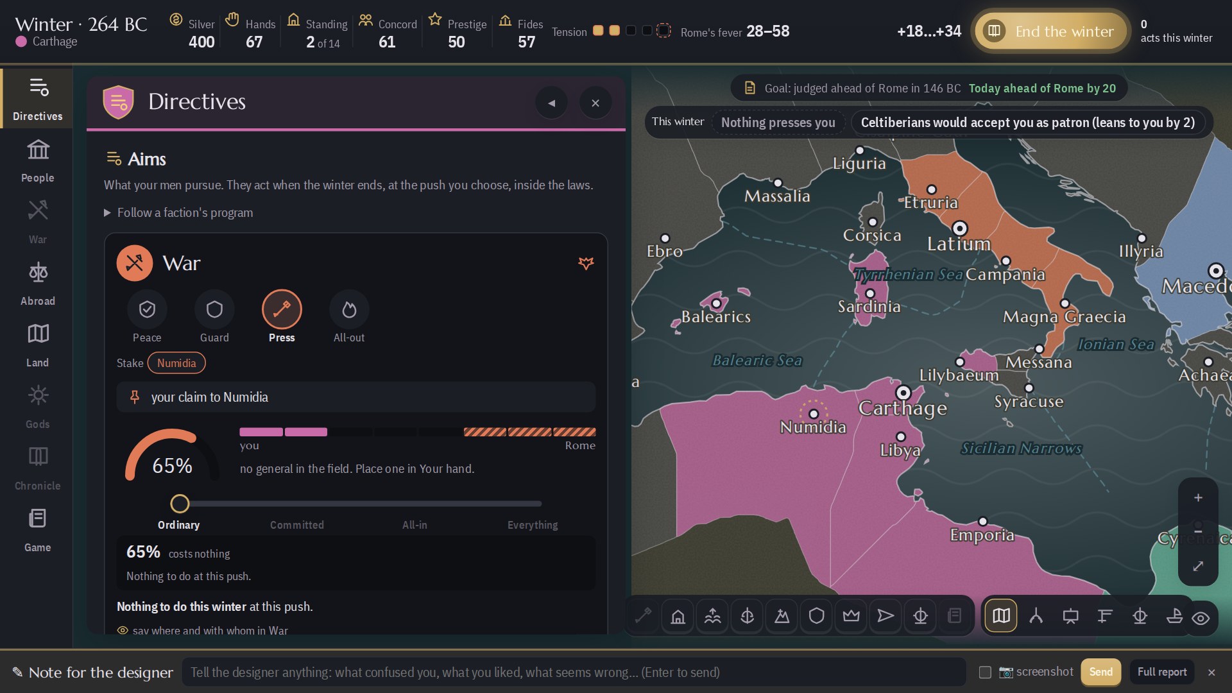Click the wolf emblem icon in War card

coord(586,263)
